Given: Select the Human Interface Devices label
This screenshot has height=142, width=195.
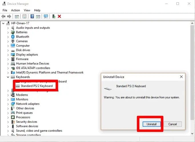Looking at the screenshot, I should 33,63.
